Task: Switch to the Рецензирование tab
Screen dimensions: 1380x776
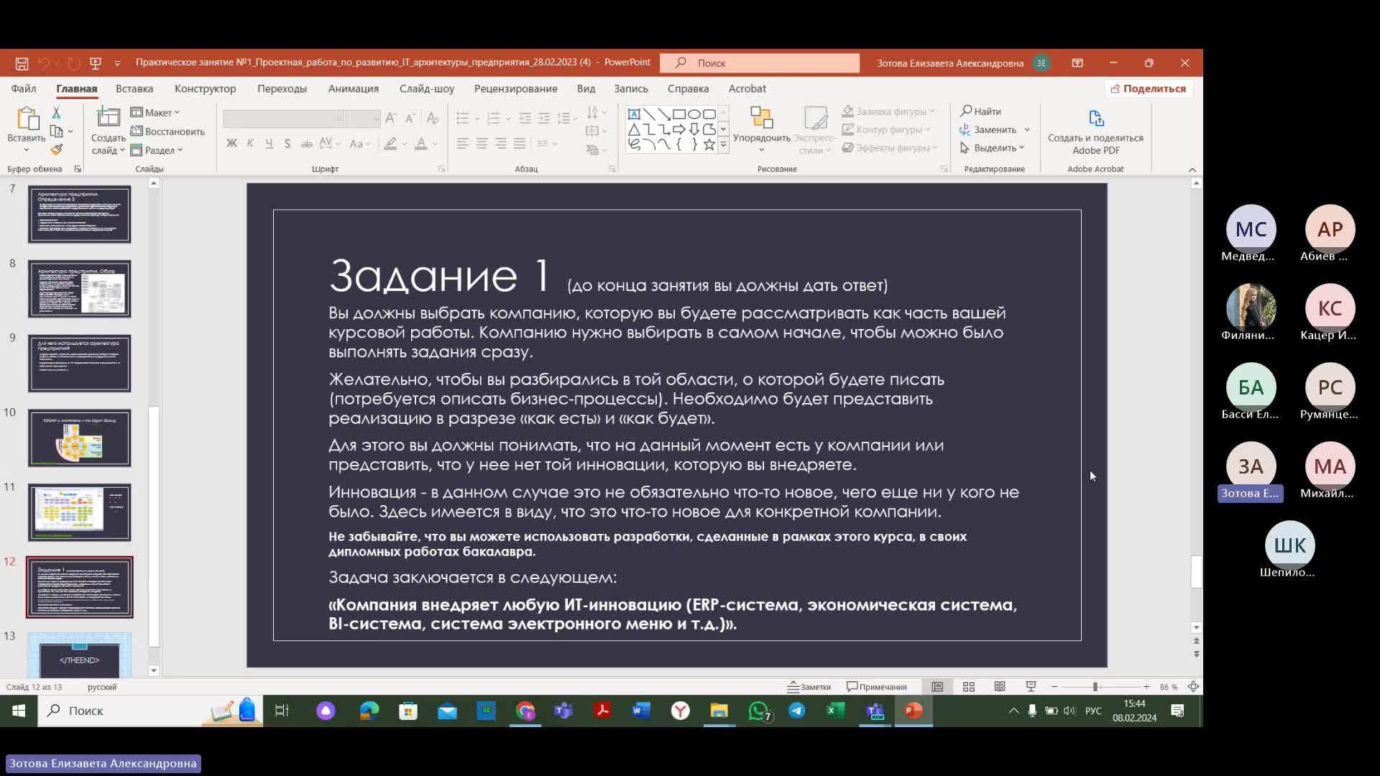Action: pos(515,88)
